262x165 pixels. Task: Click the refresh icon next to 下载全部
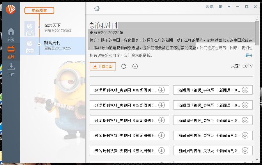[124, 66]
